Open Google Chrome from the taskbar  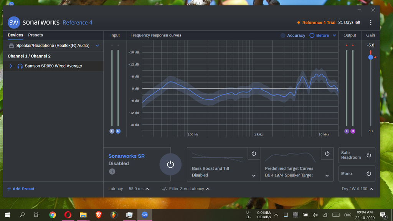point(52,215)
